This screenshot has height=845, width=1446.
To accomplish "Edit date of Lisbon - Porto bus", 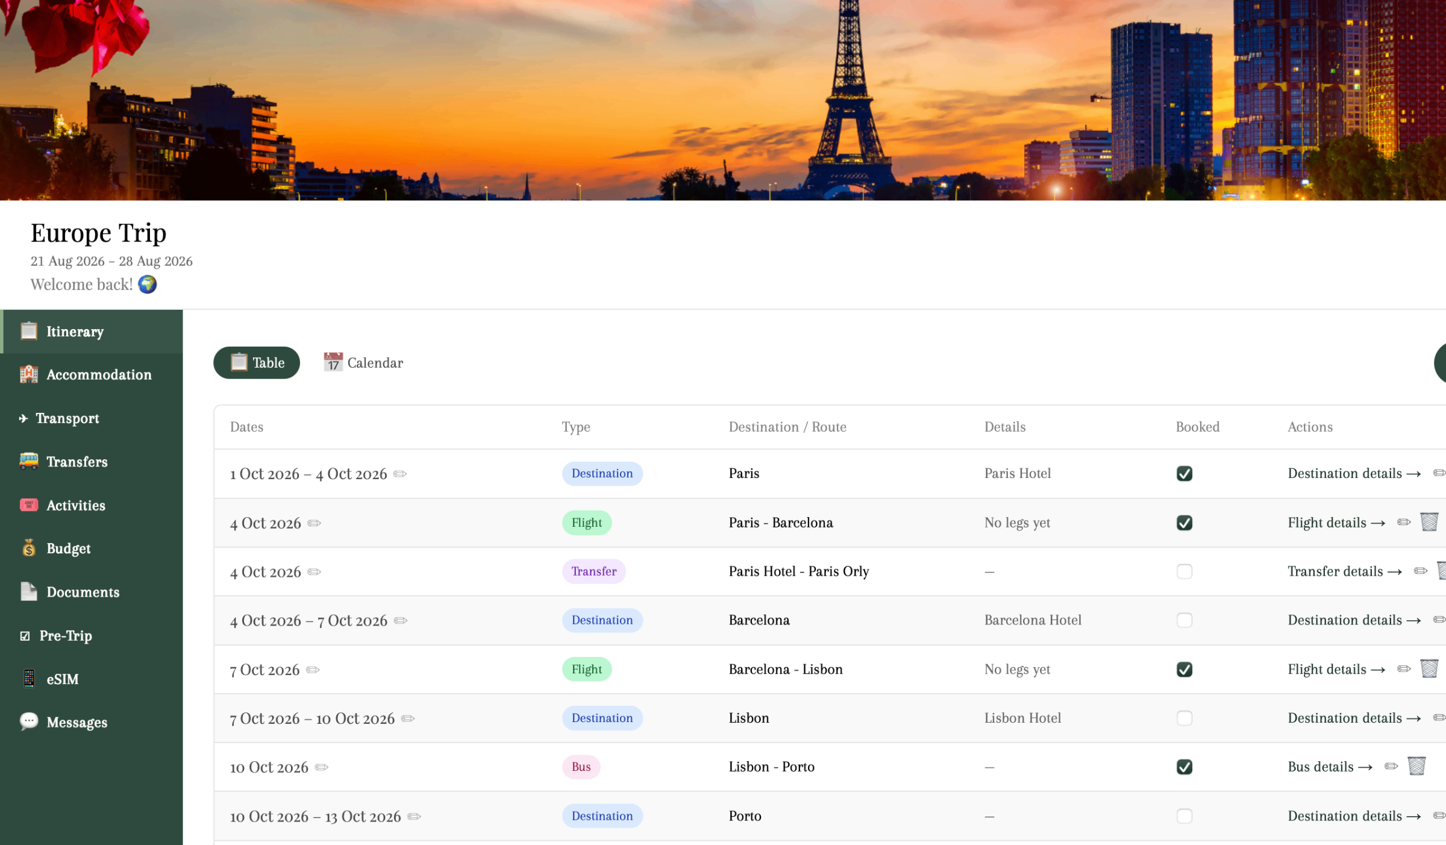I will click(x=322, y=767).
